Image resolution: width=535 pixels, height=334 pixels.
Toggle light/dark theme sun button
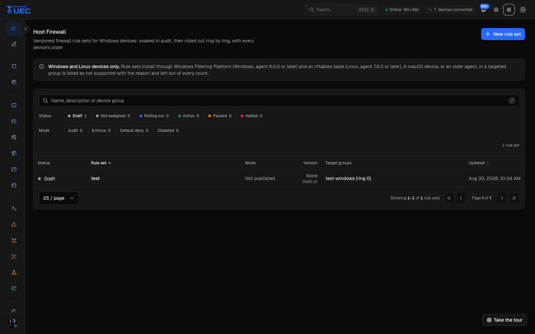(509, 10)
